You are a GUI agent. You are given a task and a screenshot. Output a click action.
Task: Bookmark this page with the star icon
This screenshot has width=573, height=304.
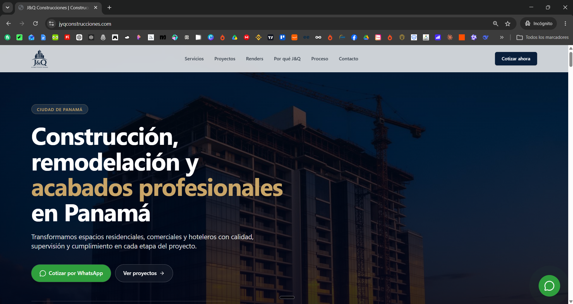point(508,24)
